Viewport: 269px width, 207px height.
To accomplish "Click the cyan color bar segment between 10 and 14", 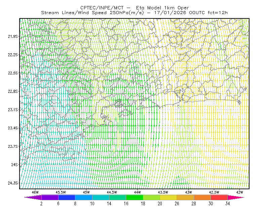I will tap(101, 197).
